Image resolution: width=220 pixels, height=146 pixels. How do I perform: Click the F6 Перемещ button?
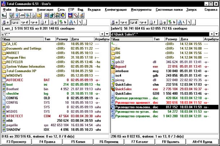click(x=109, y=142)
